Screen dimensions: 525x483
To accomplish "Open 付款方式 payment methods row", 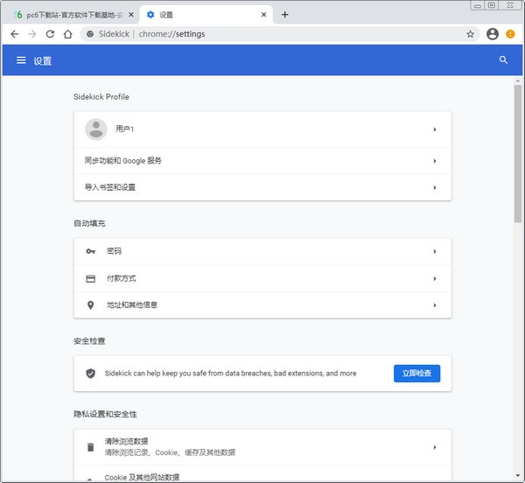I will pyautogui.click(x=262, y=278).
